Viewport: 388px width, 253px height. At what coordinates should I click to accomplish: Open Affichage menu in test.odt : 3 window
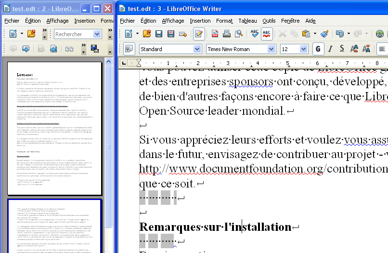[x=173, y=21]
